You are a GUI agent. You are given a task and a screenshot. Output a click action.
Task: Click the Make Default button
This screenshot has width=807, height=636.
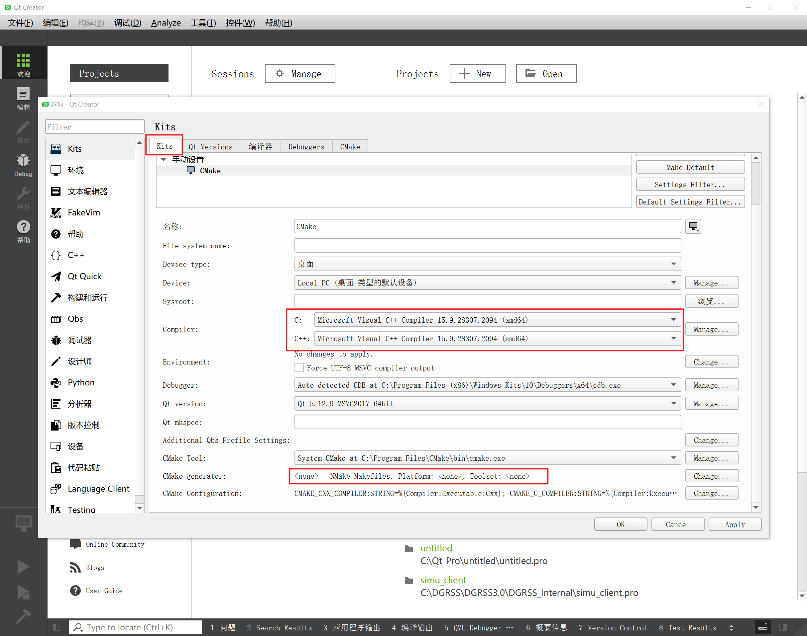pos(690,168)
